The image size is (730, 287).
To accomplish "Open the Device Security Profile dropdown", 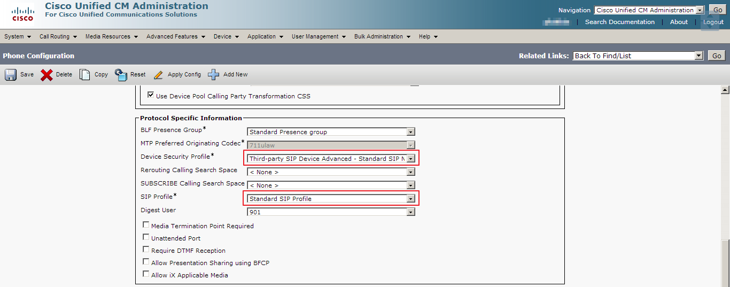I will 331,159.
